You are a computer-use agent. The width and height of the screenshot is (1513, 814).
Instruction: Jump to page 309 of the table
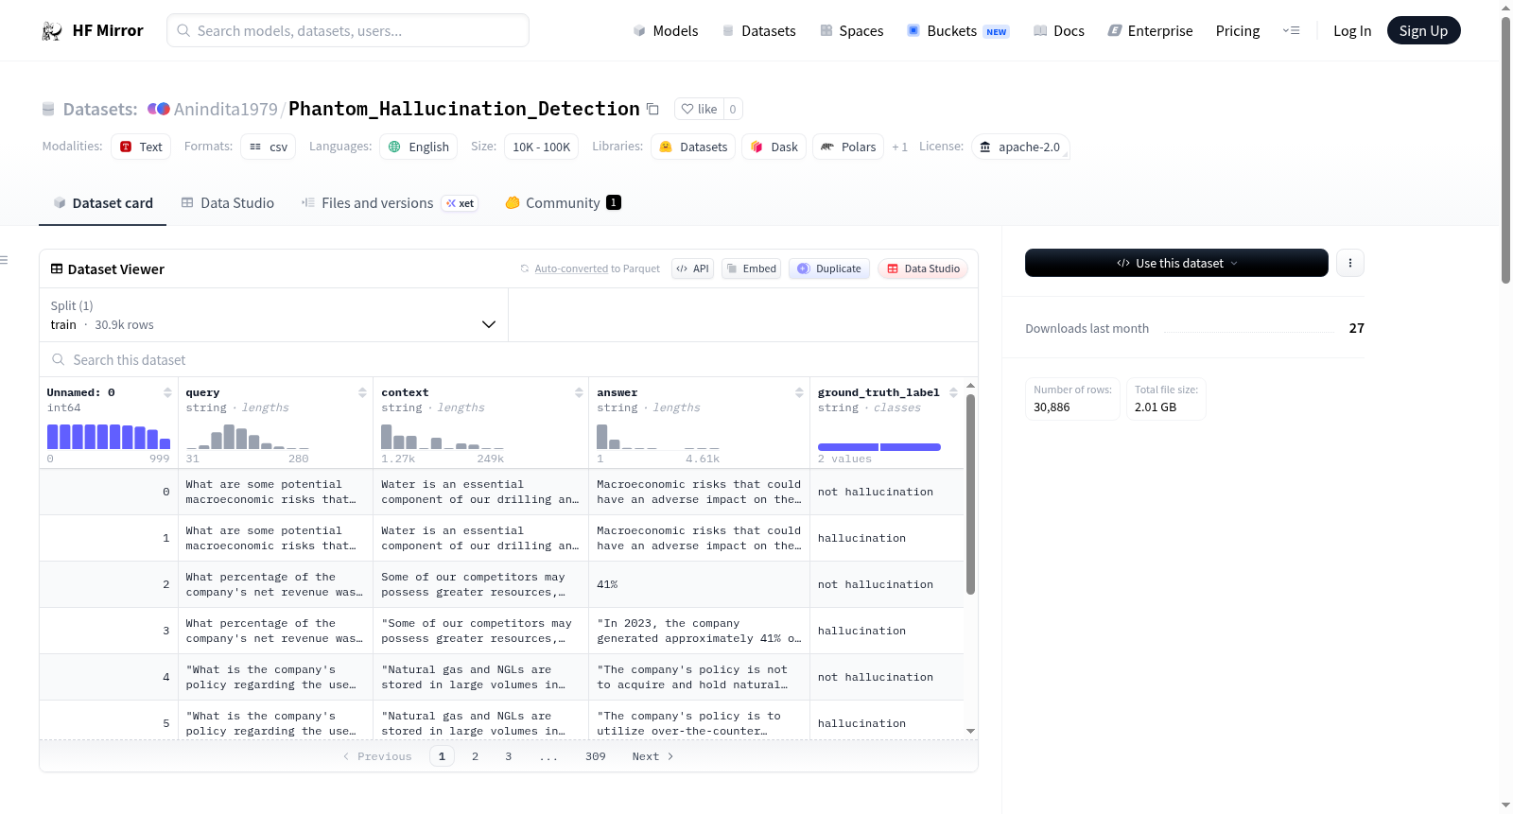pos(596,756)
